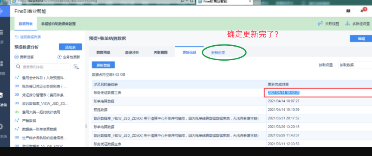Click the 预提+账单结算数据 table title
Screen dimensions: 372x156
point(108,38)
